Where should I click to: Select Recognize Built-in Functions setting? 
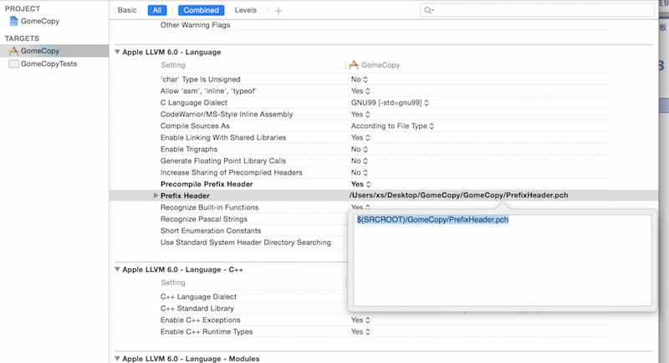pyautogui.click(x=210, y=207)
